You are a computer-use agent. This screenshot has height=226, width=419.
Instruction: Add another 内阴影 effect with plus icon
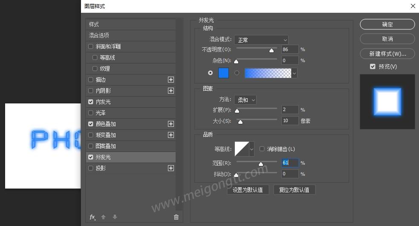click(171, 91)
